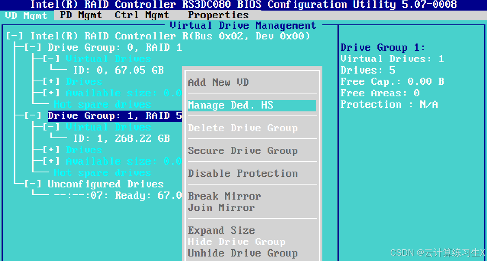Open the PD Mgmt tab
Image resolution: width=487 pixels, height=261 pixels.
(81, 15)
